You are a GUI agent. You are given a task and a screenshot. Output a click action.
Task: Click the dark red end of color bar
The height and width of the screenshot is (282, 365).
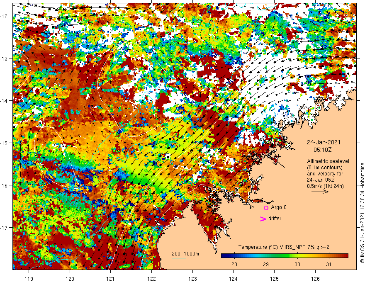[346, 256]
